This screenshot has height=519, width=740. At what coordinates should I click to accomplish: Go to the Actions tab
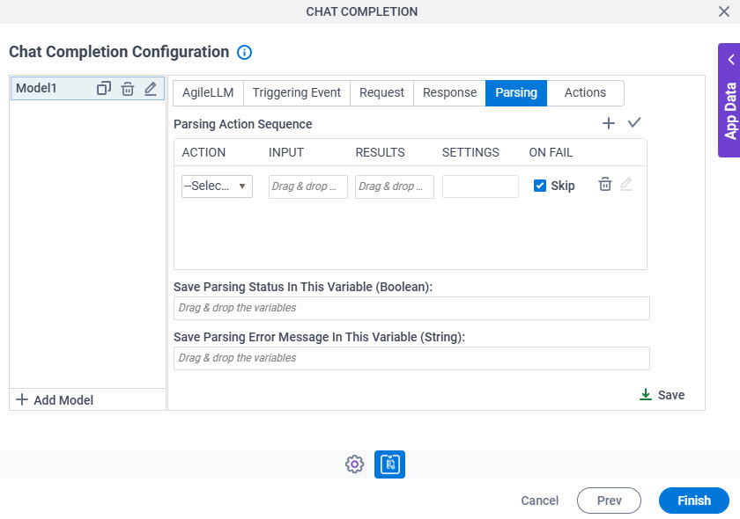pyautogui.click(x=585, y=93)
